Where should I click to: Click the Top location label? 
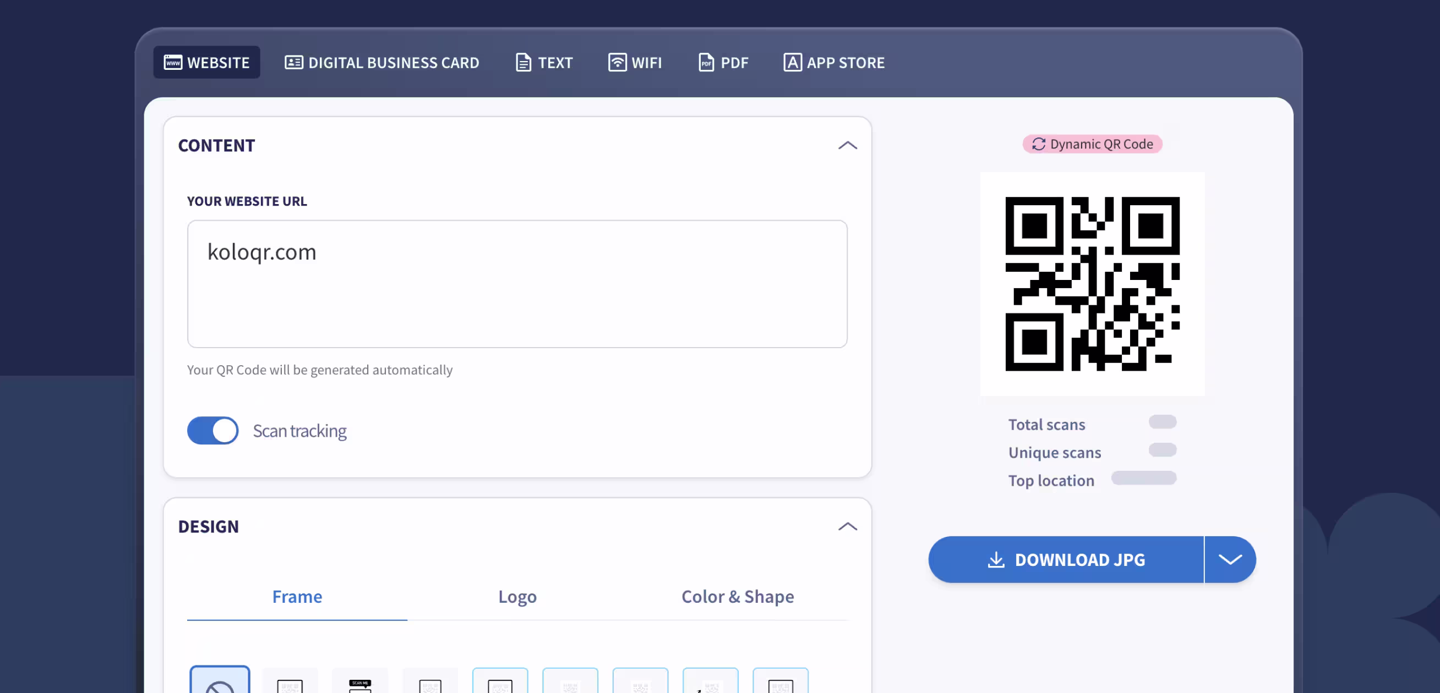pyautogui.click(x=1051, y=480)
